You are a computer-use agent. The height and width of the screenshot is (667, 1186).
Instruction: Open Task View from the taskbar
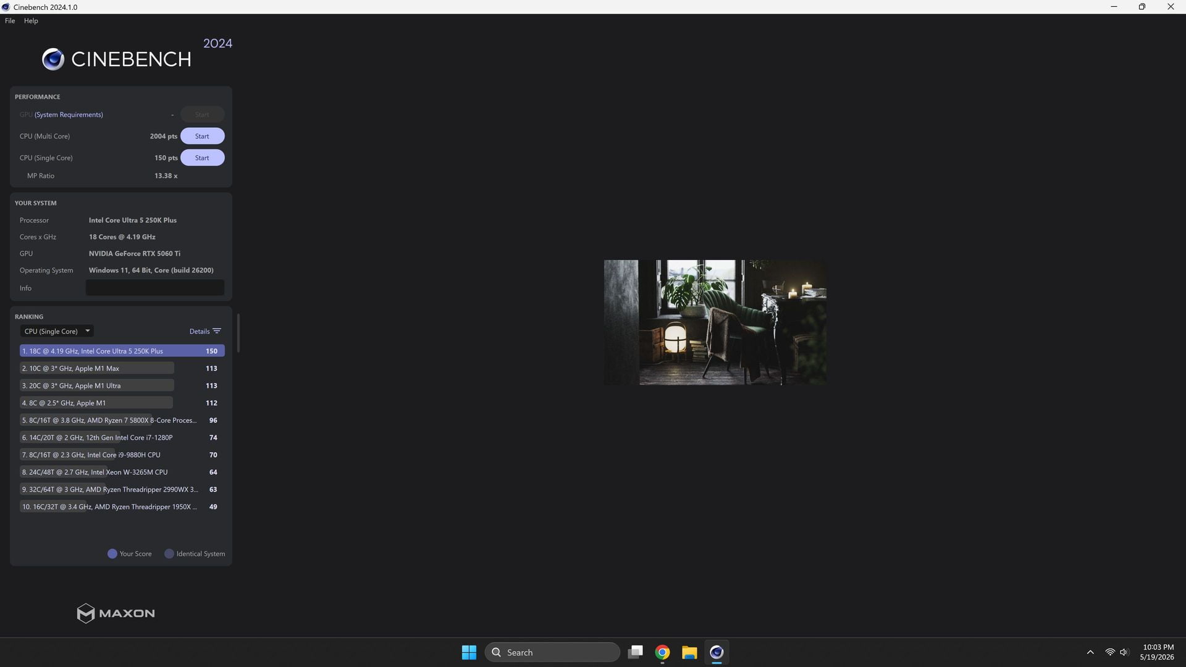(x=635, y=652)
